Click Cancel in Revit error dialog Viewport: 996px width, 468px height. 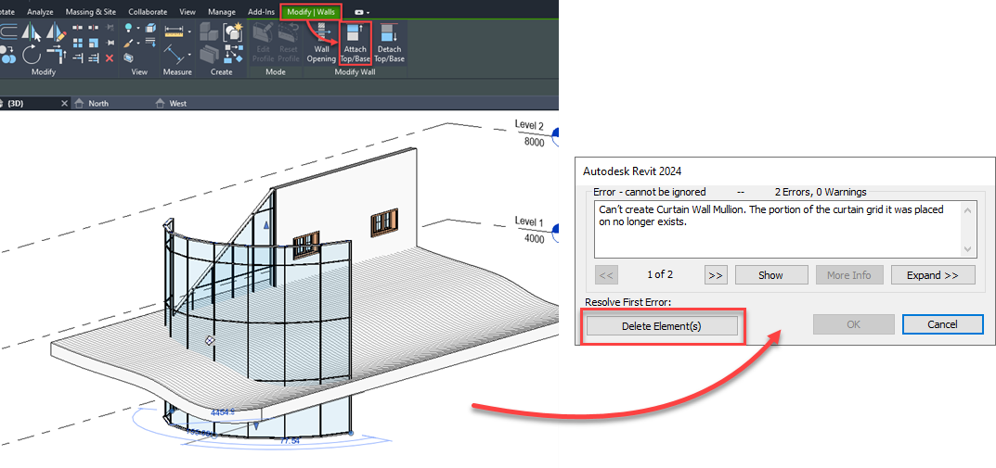[x=942, y=324]
